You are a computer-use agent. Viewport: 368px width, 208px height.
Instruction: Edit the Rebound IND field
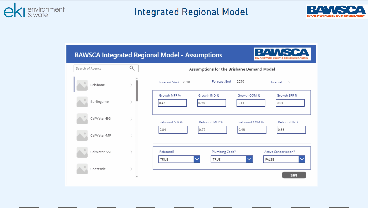click(292, 130)
